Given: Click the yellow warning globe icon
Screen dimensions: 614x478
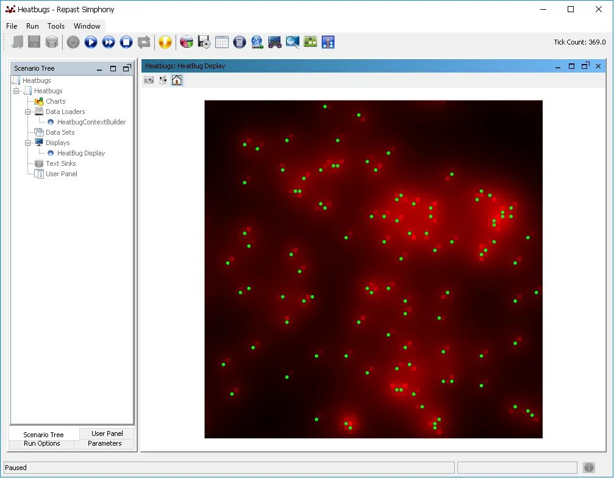Looking at the screenshot, I should coord(165,42).
